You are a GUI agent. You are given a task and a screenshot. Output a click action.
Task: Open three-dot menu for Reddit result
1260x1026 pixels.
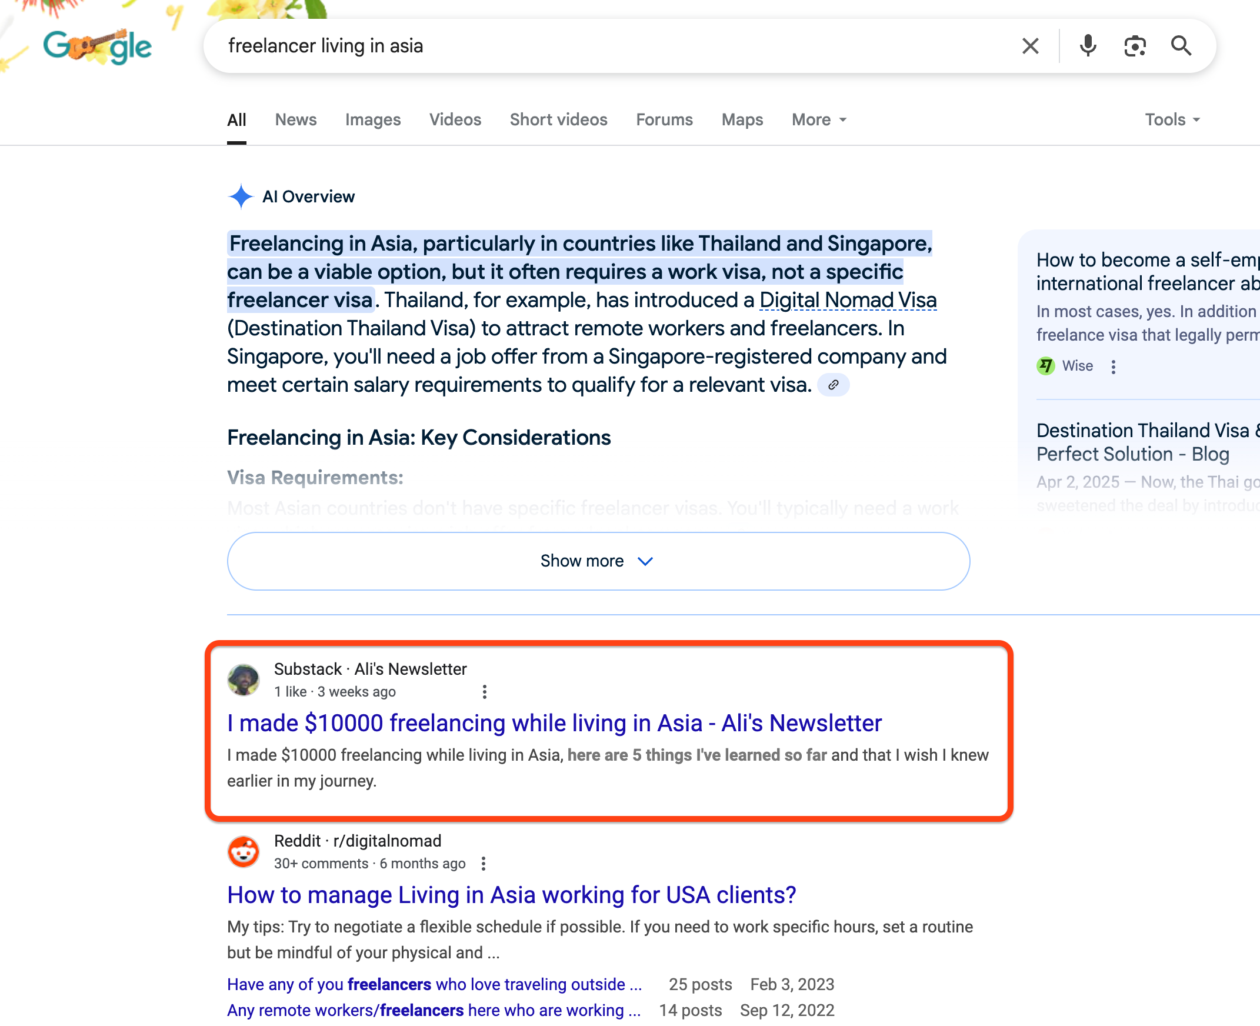[484, 864]
